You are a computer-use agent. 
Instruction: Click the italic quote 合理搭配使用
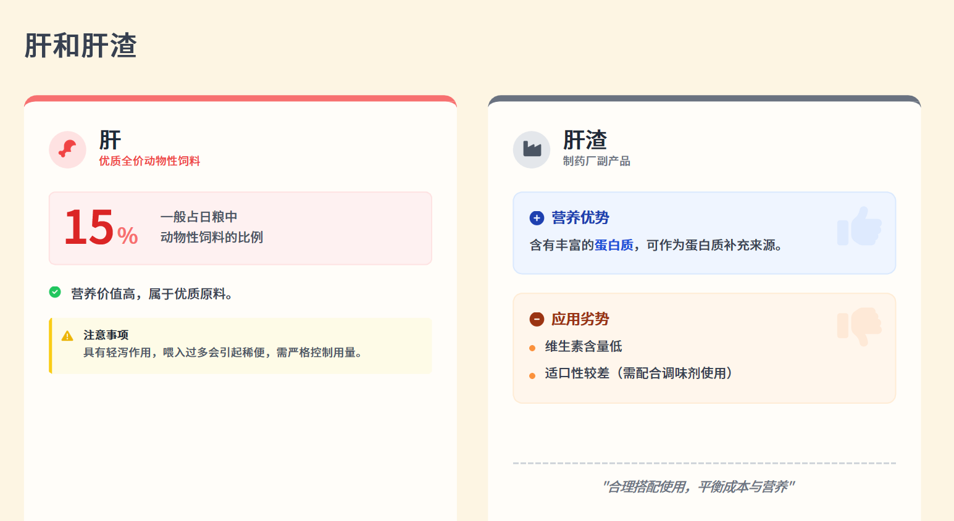coord(698,487)
